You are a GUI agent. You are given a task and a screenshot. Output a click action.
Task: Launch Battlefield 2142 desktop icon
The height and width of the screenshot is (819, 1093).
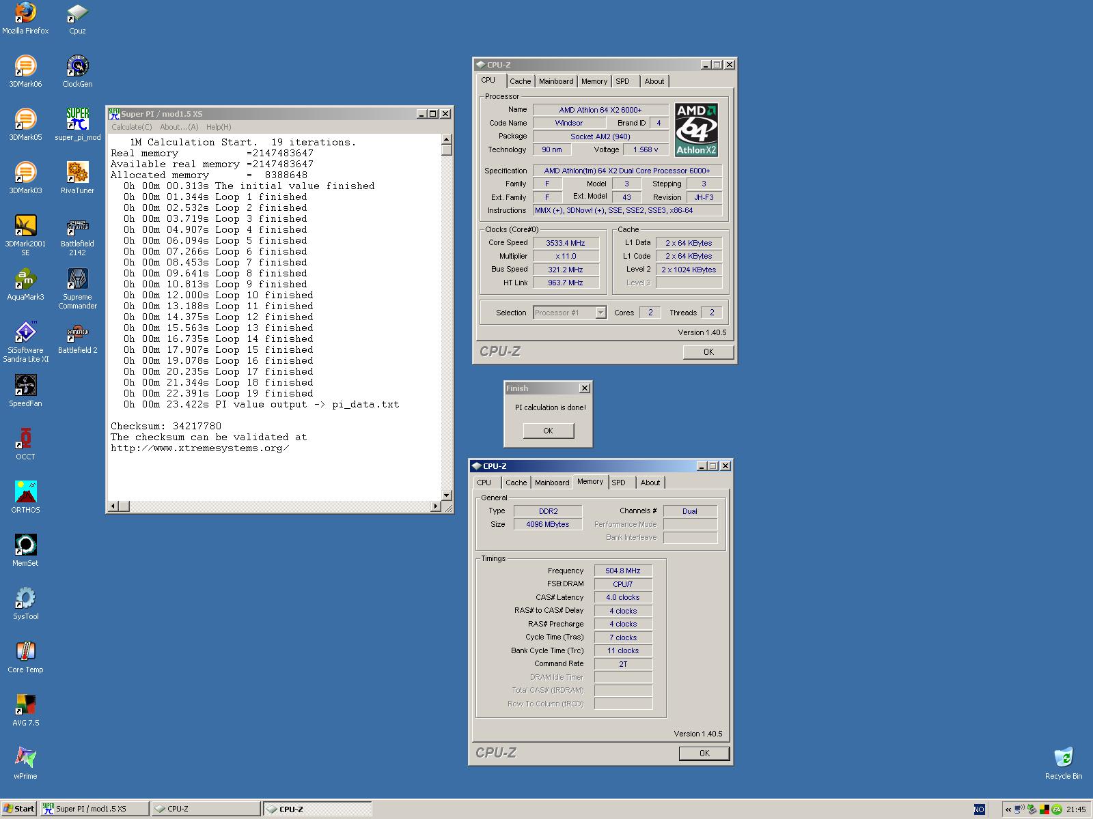pos(77,235)
